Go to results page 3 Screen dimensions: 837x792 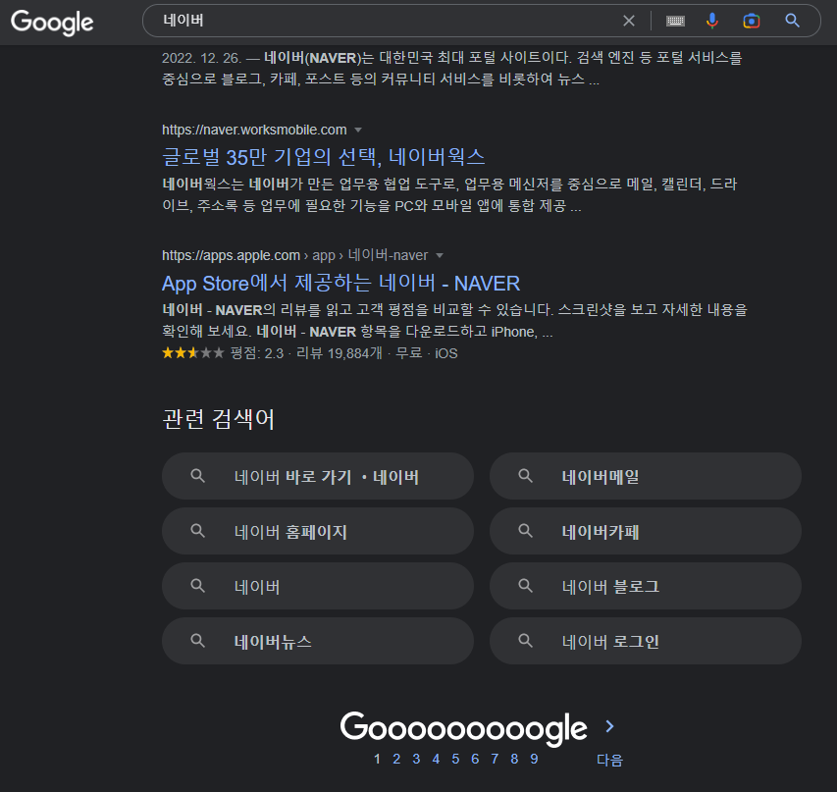tap(416, 759)
